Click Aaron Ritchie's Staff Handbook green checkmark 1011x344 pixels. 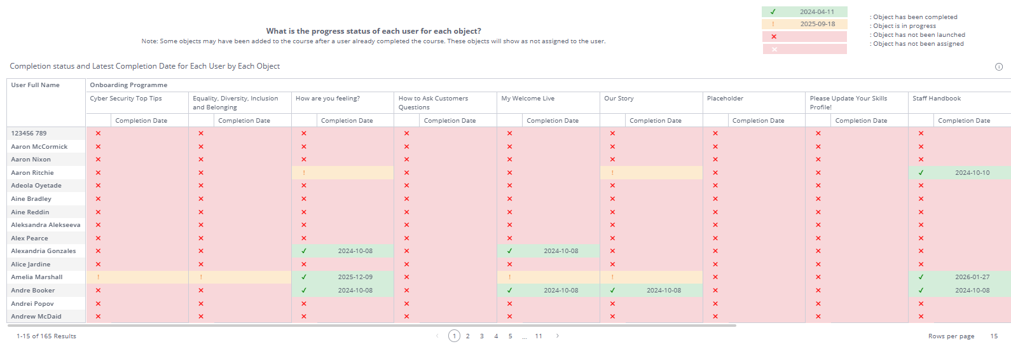coord(921,173)
